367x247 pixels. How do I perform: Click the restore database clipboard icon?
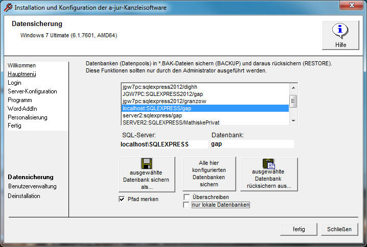[269, 164]
